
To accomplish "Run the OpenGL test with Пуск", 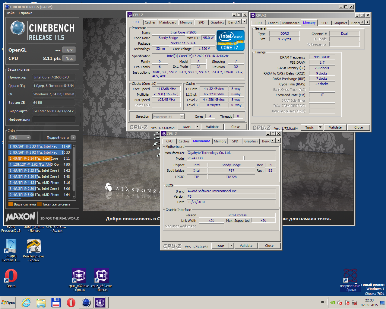I will tap(69, 50).
